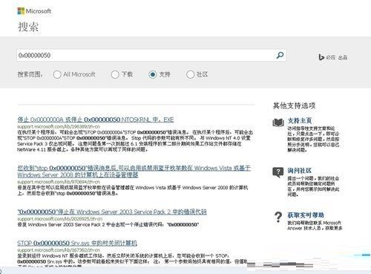Click the 必应 出品 text
Image resolution: width=371 pixels, height=274 pixels.
337,57
